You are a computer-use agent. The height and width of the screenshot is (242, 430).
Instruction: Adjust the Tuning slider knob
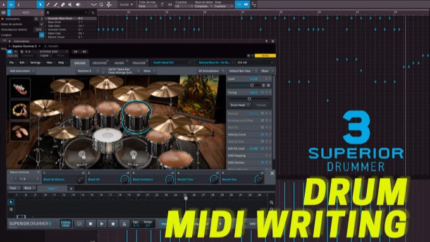(249, 99)
